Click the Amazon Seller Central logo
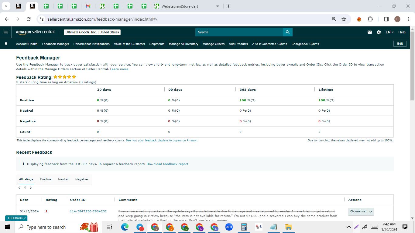 35,32
